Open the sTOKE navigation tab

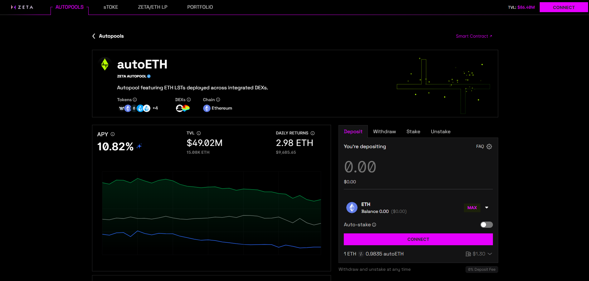[x=111, y=7]
